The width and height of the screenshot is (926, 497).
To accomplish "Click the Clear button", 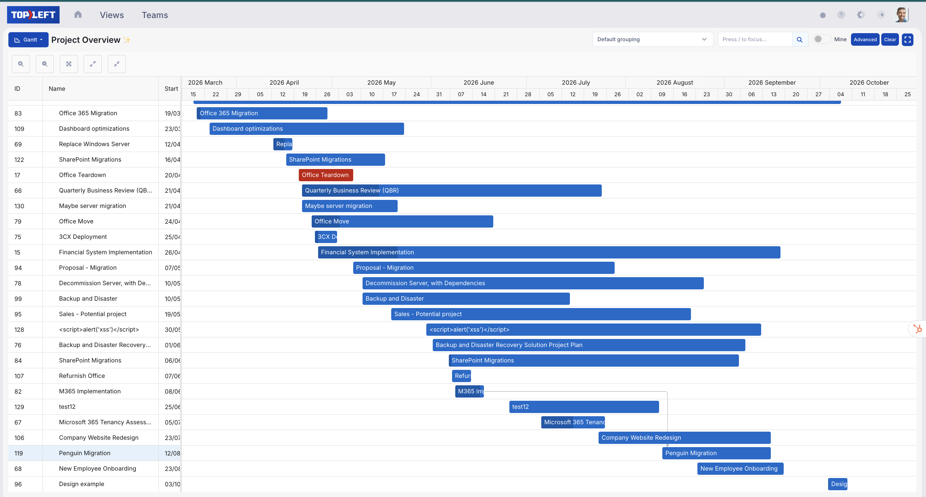I will coord(890,40).
